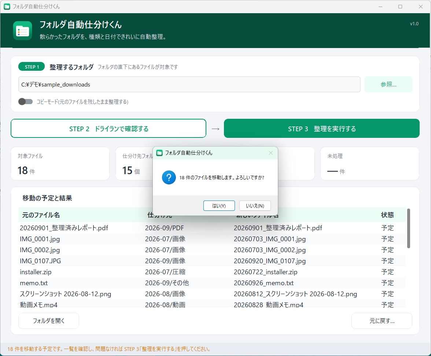Image resolution: width=431 pixels, height=356 pixels.
Task: Click the 状態 column header
Action: (x=387, y=215)
